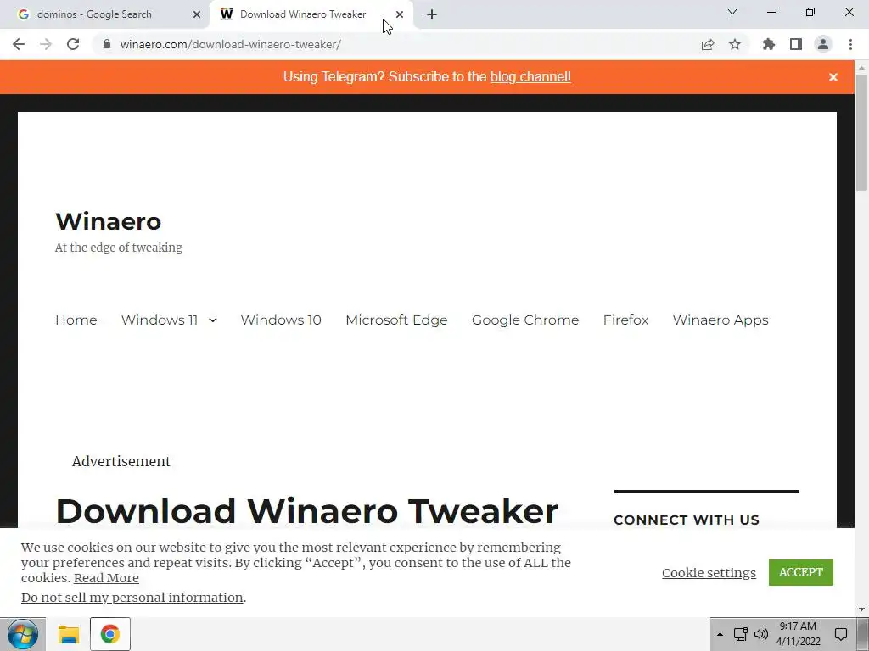
Task: Click scrollbar up arrow
Action: tap(861, 68)
